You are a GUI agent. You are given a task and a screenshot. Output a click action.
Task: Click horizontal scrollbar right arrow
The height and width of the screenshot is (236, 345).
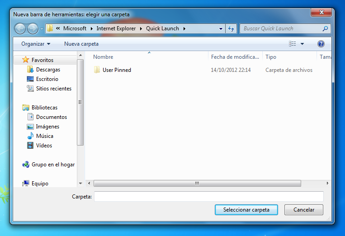pos(327,183)
